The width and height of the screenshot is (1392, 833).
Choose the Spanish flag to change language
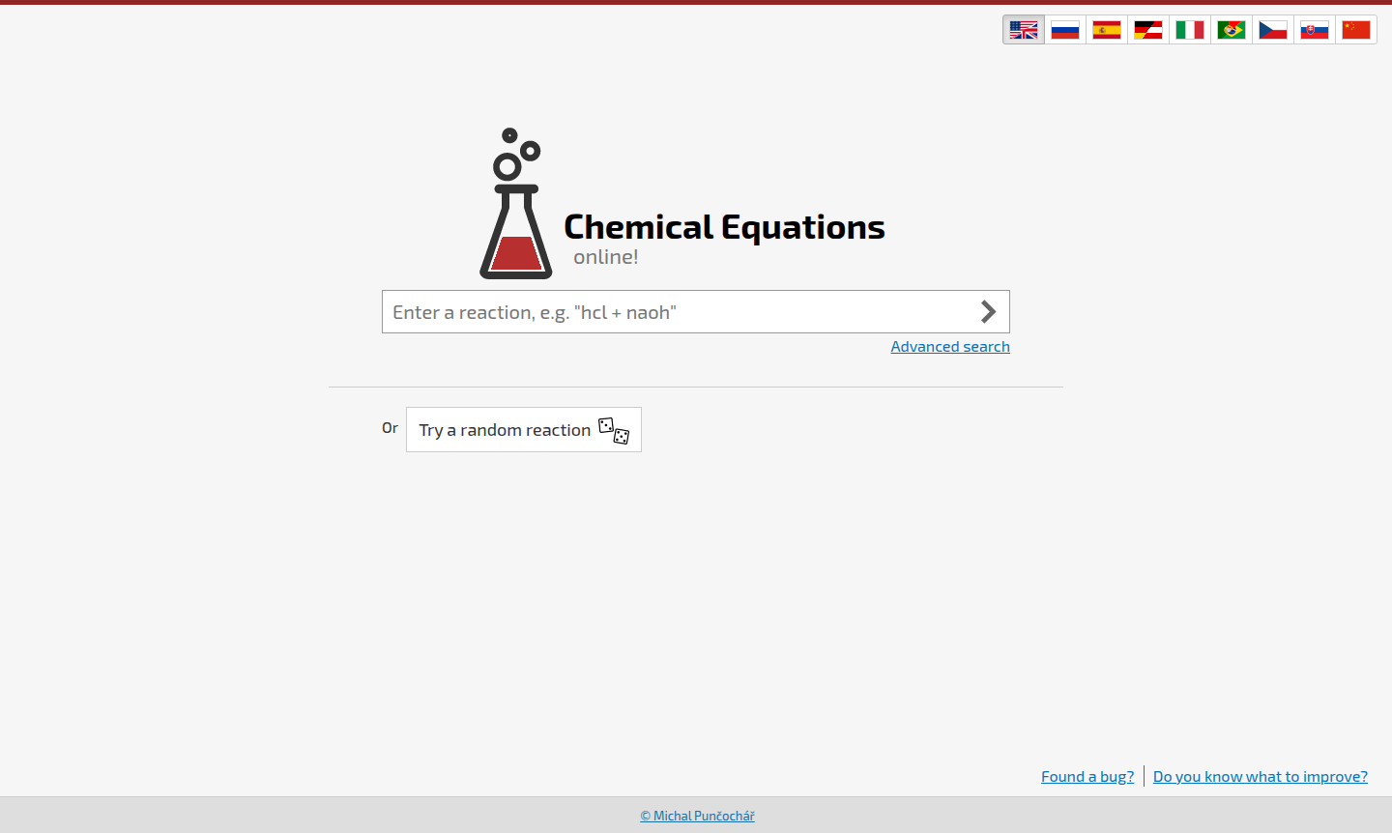pos(1106,29)
